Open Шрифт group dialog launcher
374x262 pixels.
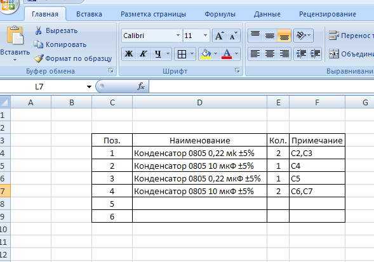point(237,70)
